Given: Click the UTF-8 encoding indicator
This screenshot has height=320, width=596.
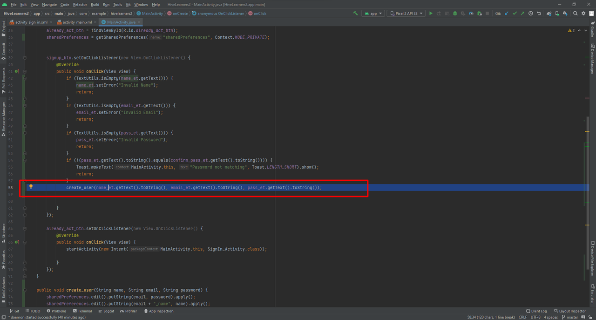Looking at the screenshot, I should coord(535,317).
